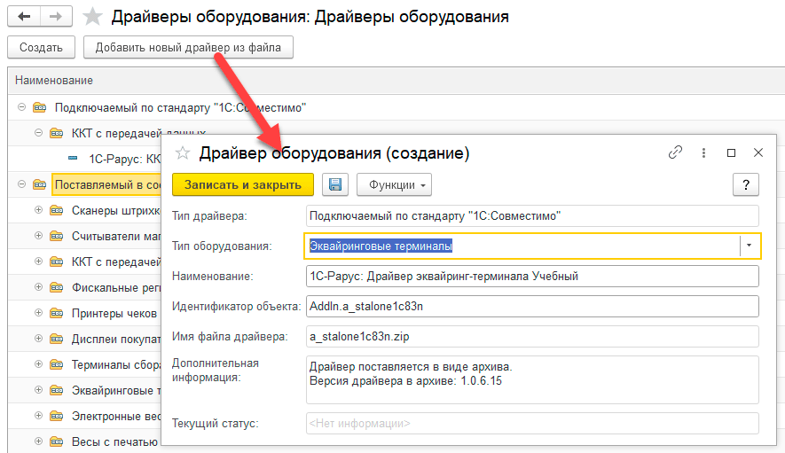Copy link to driver dialog
Viewport: 785px width, 453px height.
(x=675, y=152)
